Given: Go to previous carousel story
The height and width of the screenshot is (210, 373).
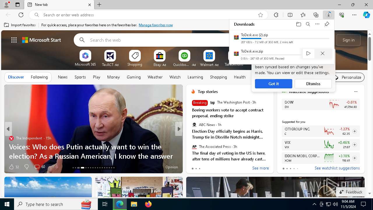Looking at the screenshot, I should (8, 129).
